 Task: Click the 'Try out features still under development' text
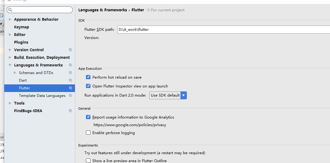tap(145, 153)
